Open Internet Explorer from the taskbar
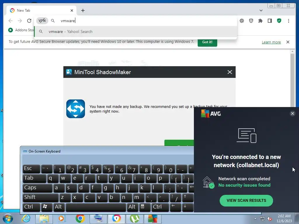The image size is (299, 224). [x=26, y=218]
